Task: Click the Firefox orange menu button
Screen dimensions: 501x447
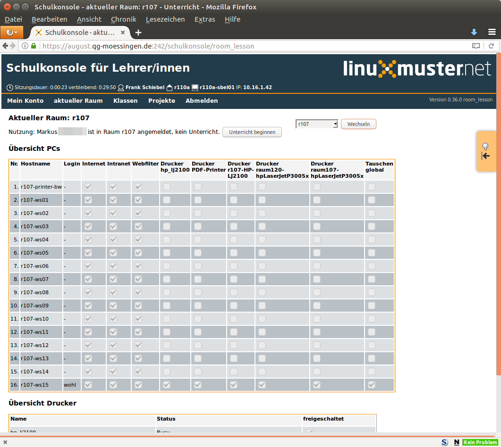Action: pos(12,32)
